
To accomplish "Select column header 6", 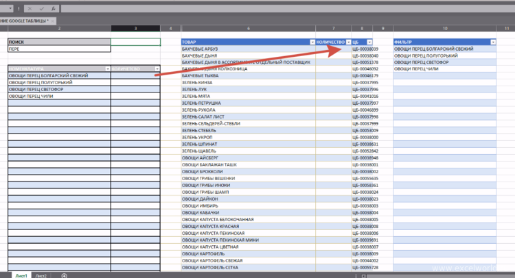I will pyautogui.click(x=249, y=29).
